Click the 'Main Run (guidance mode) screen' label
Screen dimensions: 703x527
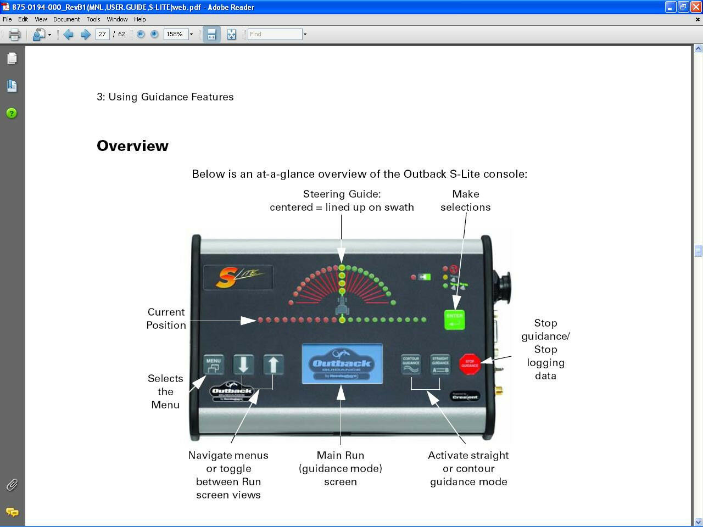(341, 469)
